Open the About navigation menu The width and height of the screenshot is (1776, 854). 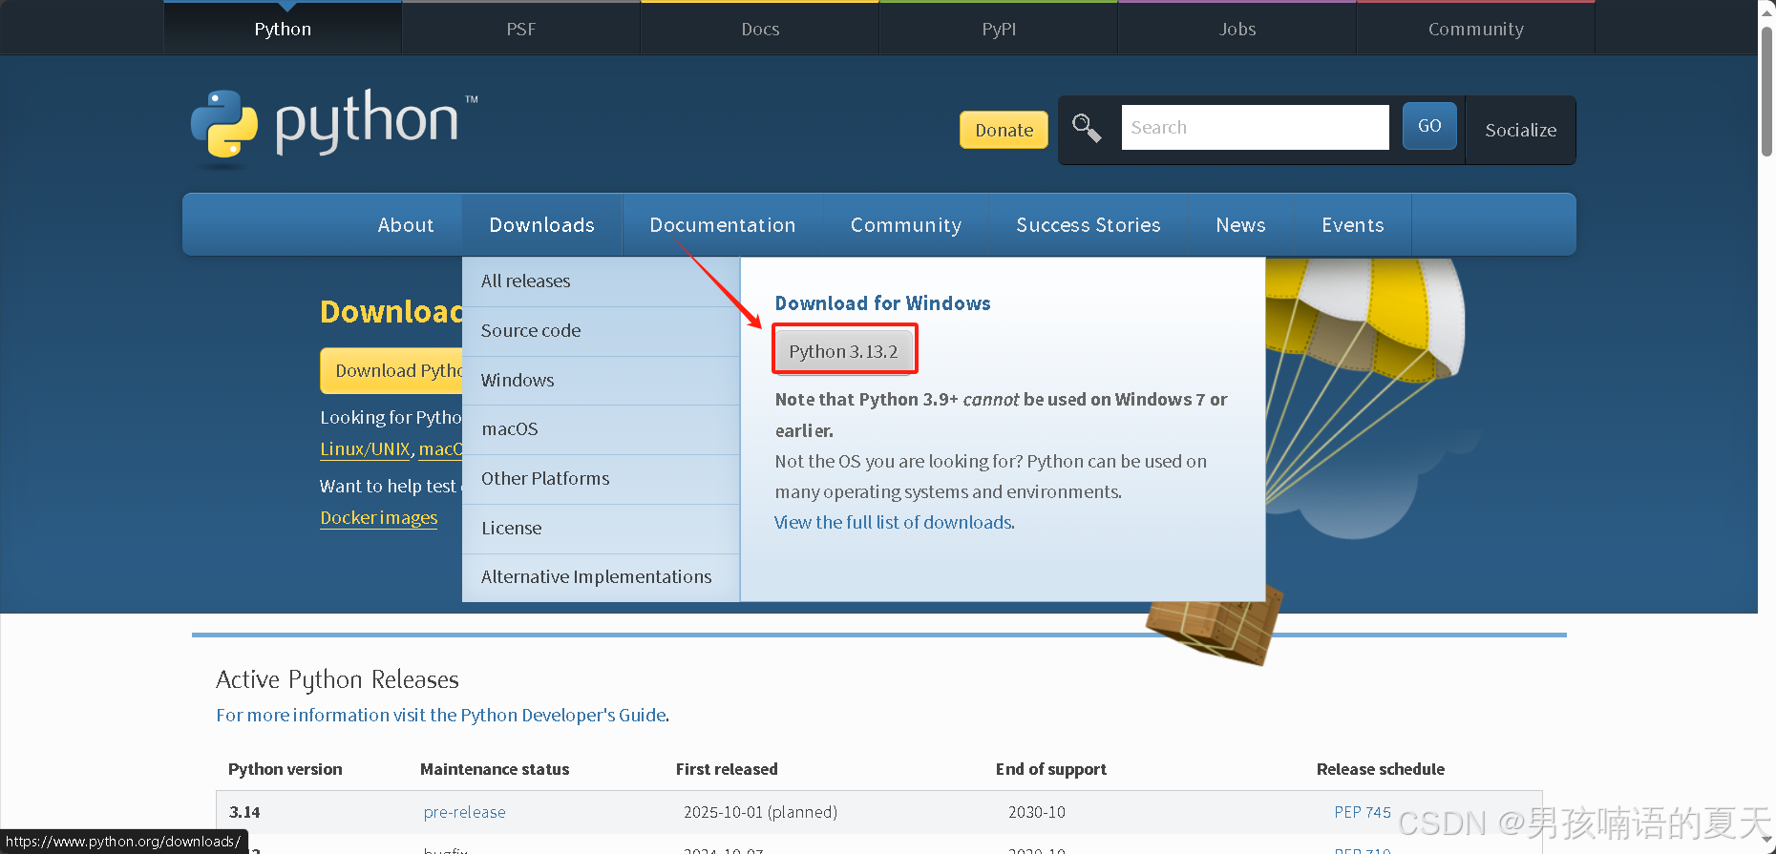tap(406, 225)
